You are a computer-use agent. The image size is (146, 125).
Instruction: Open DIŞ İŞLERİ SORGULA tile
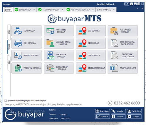point(91,68)
